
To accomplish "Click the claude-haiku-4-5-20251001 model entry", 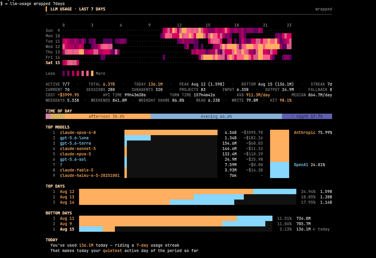I will point(90,175).
